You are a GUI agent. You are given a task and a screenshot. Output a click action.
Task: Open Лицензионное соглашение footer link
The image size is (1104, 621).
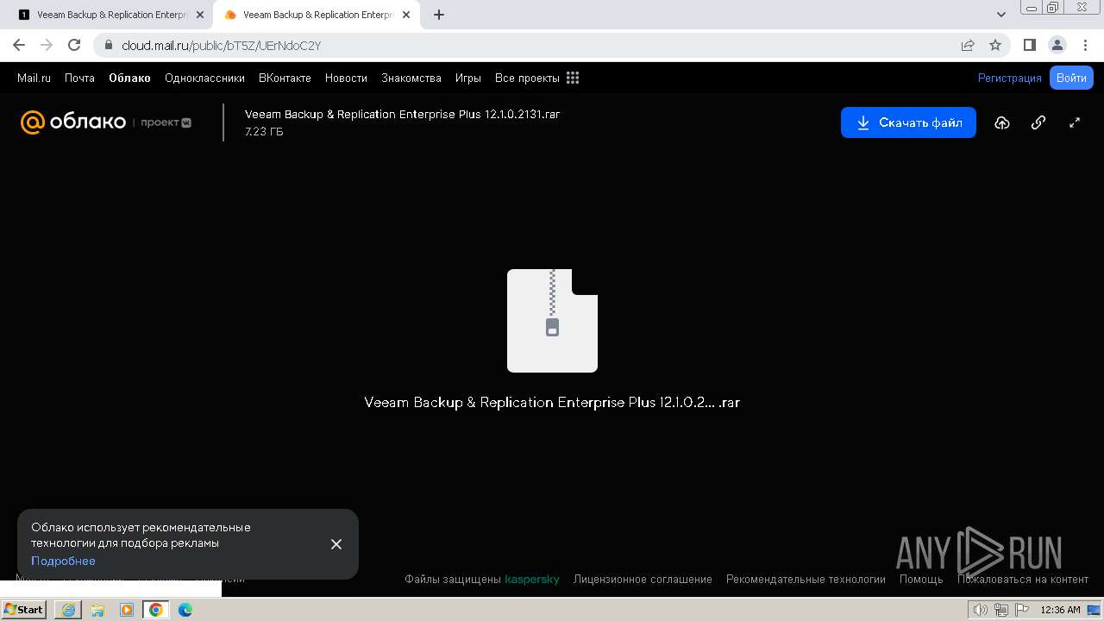(643, 580)
